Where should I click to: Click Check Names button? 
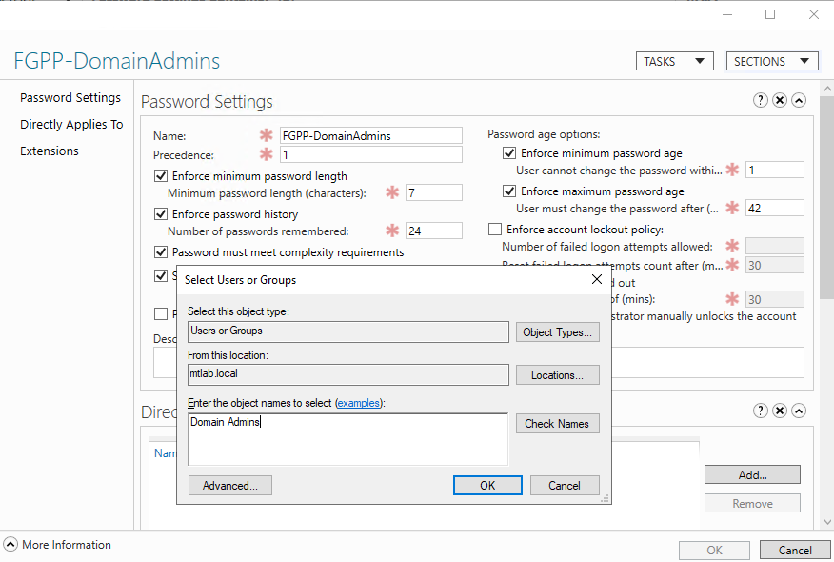coord(557,424)
